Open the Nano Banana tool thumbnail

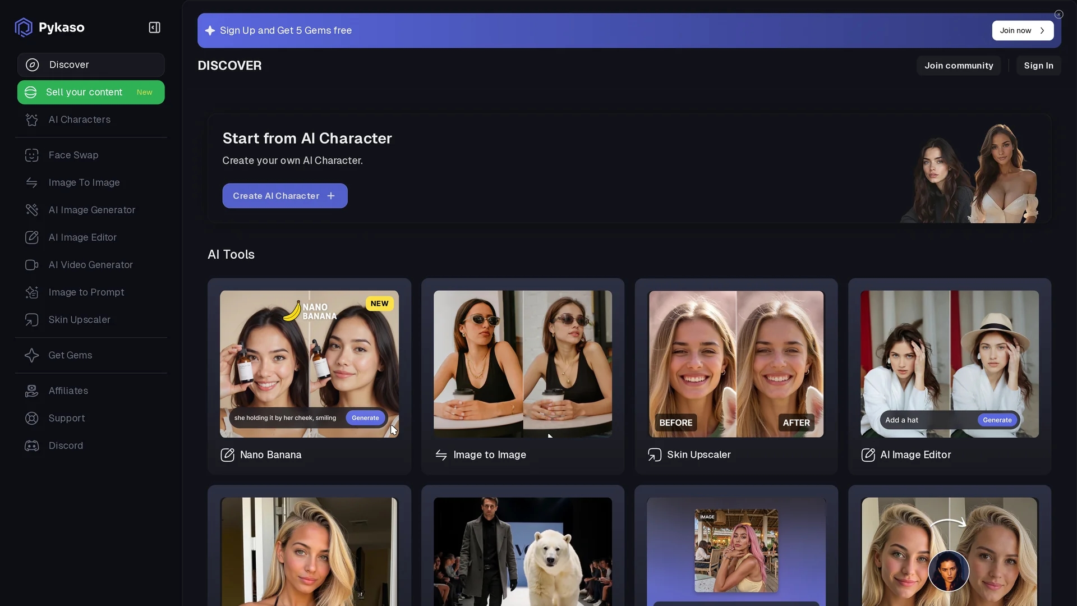[310, 364]
